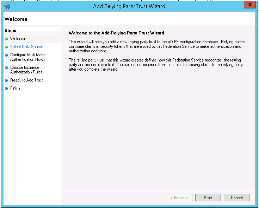Click the green bullet beside Select Data Source
The height and width of the screenshot is (208, 259).
tap(6, 47)
